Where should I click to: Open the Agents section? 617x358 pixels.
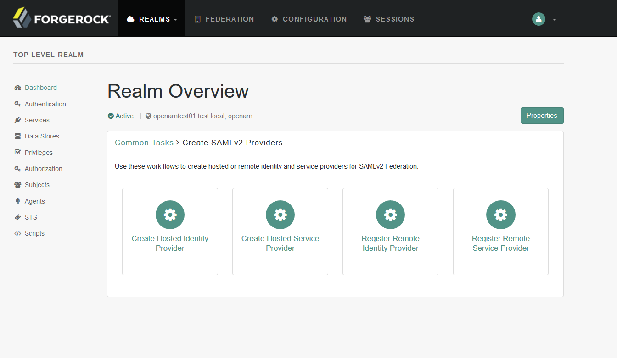[35, 201]
